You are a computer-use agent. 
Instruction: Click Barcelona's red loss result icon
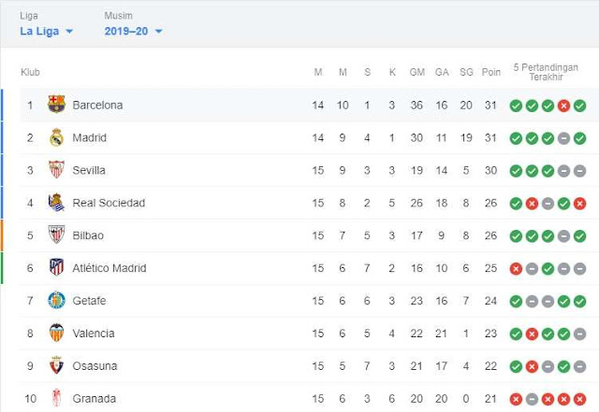(563, 106)
